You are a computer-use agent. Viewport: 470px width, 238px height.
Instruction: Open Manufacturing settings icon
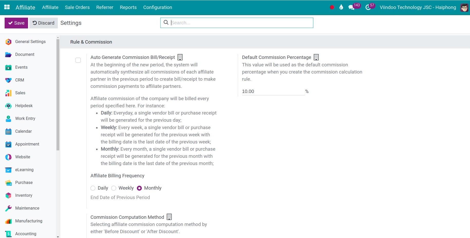(x=8, y=221)
